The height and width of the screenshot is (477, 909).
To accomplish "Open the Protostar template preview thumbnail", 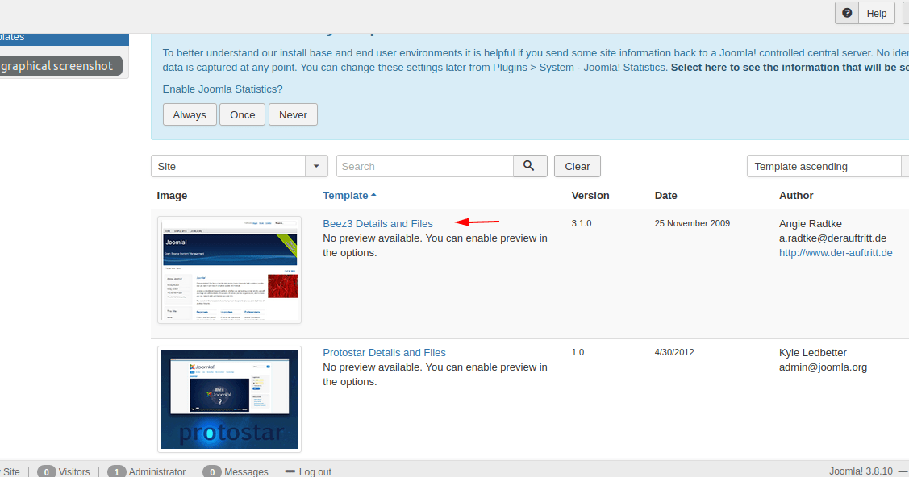I will [229, 398].
